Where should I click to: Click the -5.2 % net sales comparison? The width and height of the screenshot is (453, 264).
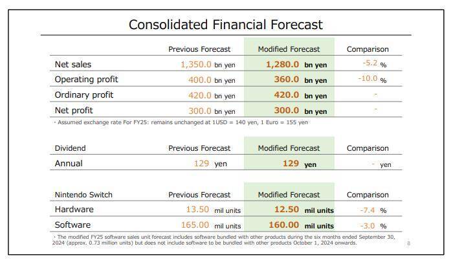374,64
